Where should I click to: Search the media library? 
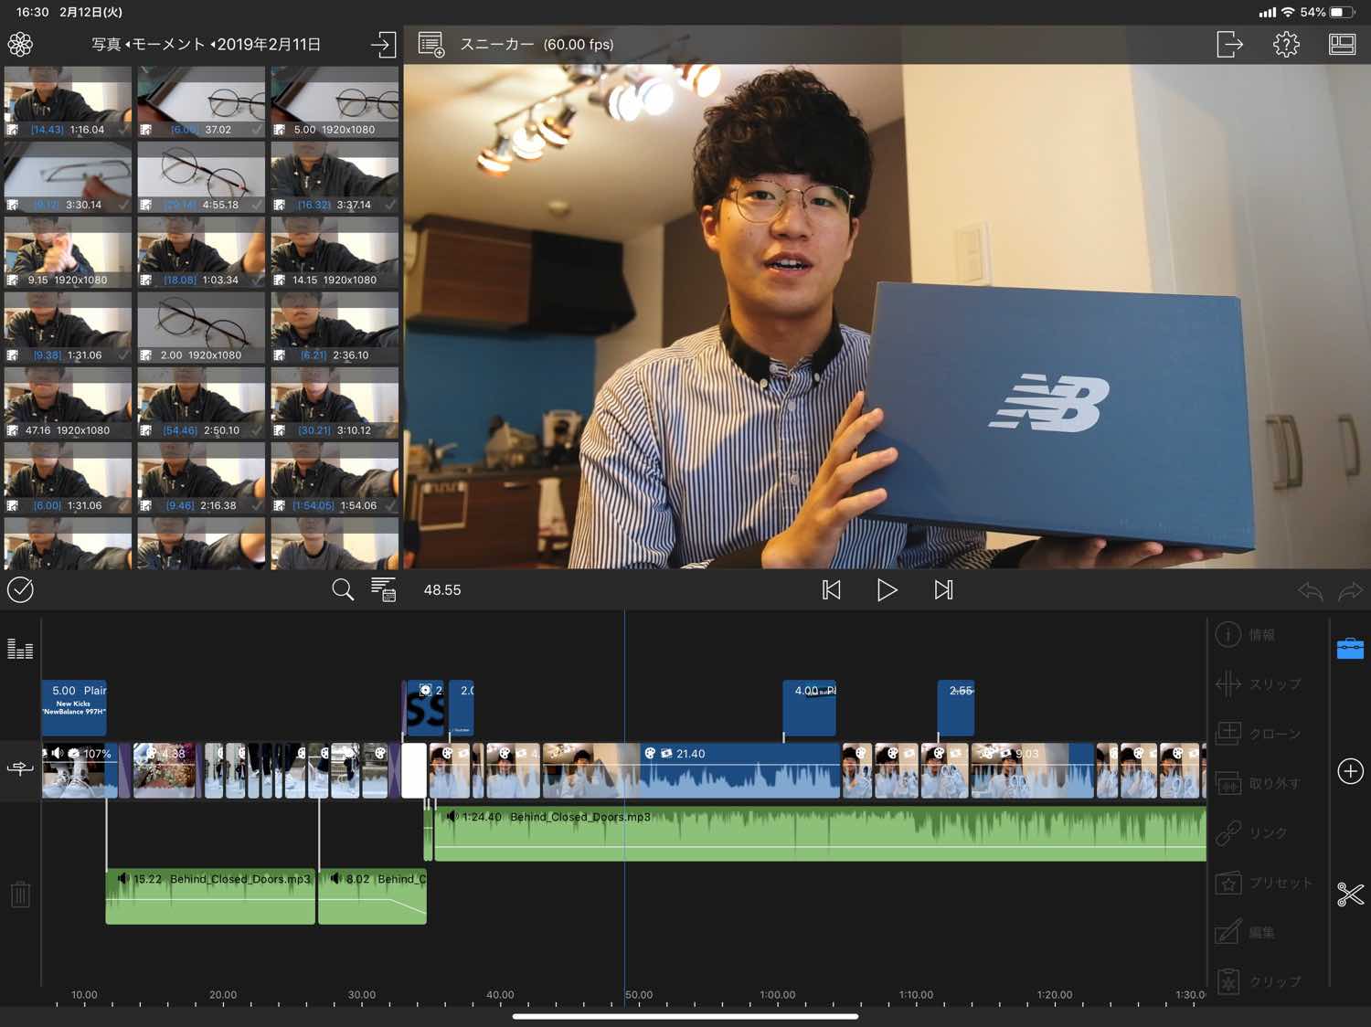coord(343,590)
